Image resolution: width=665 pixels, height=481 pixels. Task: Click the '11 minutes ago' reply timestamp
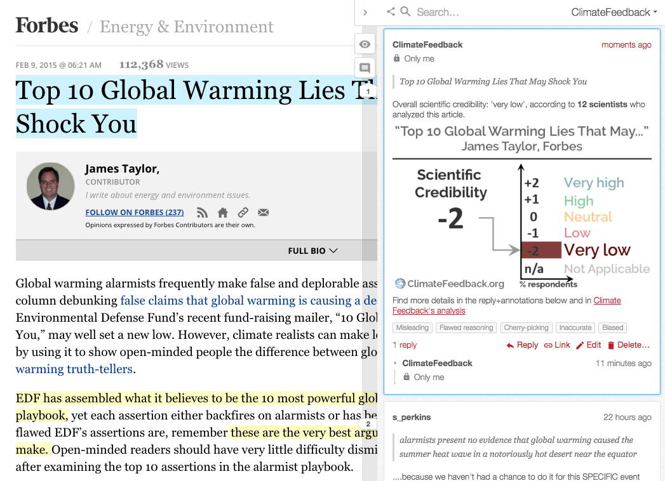tap(624, 363)
